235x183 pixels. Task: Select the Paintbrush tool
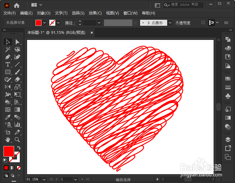(x=17, y=72)
